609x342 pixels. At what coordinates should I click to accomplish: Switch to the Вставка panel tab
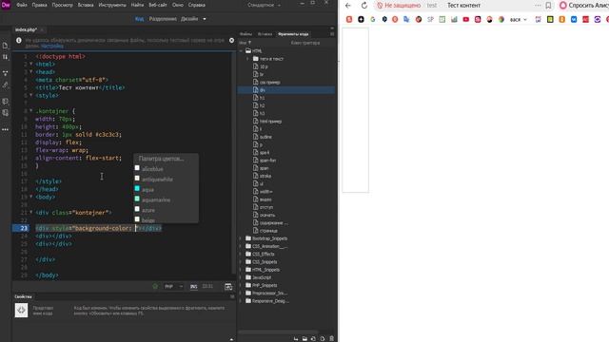pos(265,34)
